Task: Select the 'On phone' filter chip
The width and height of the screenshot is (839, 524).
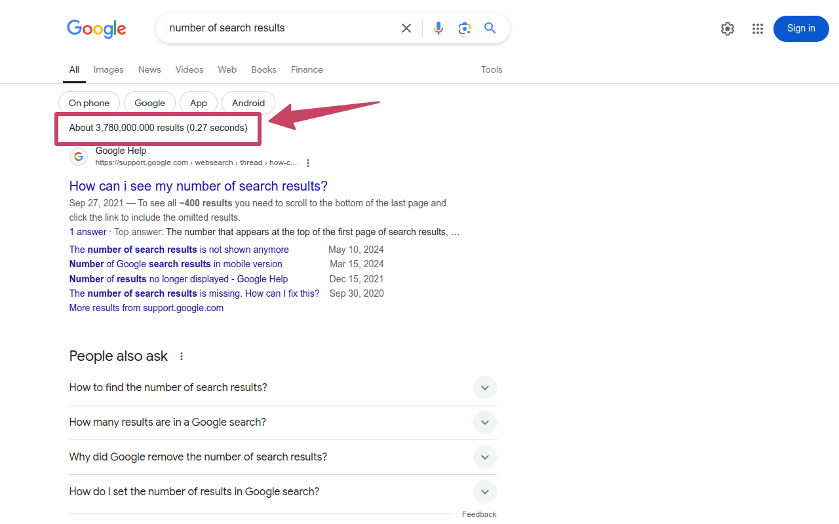Action: [89, 103]
